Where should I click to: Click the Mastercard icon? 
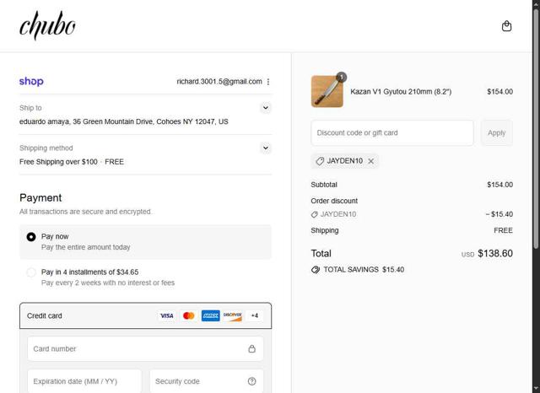coord(189,315)
